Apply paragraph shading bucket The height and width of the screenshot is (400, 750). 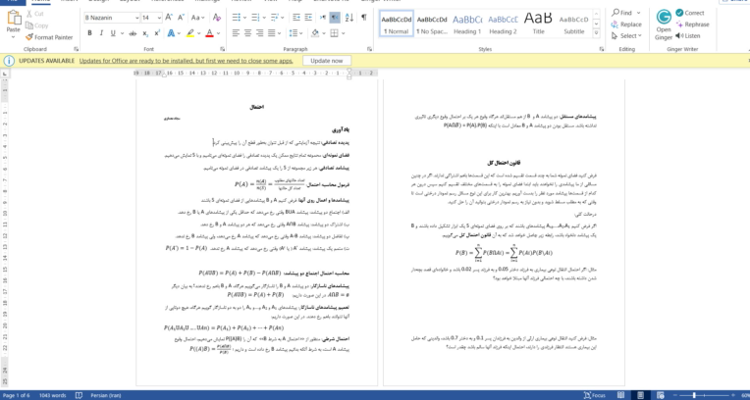click(315, 33)
